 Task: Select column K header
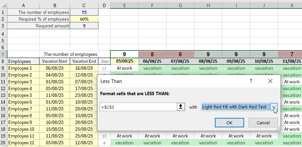pos(291,5)
